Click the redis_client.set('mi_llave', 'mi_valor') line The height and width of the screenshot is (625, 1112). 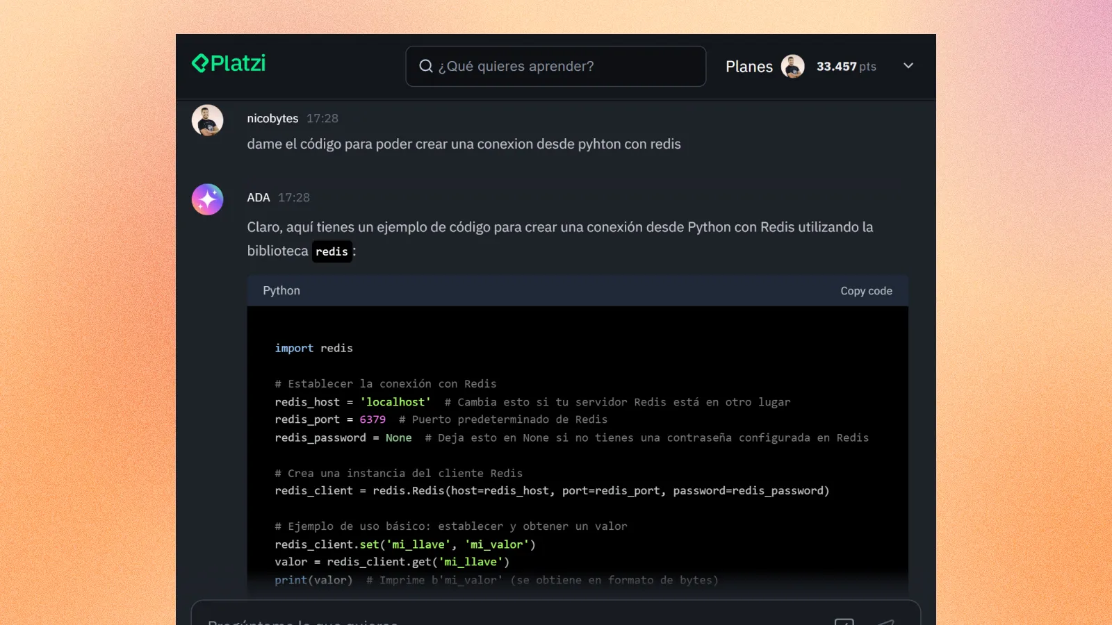pos(405,544)
